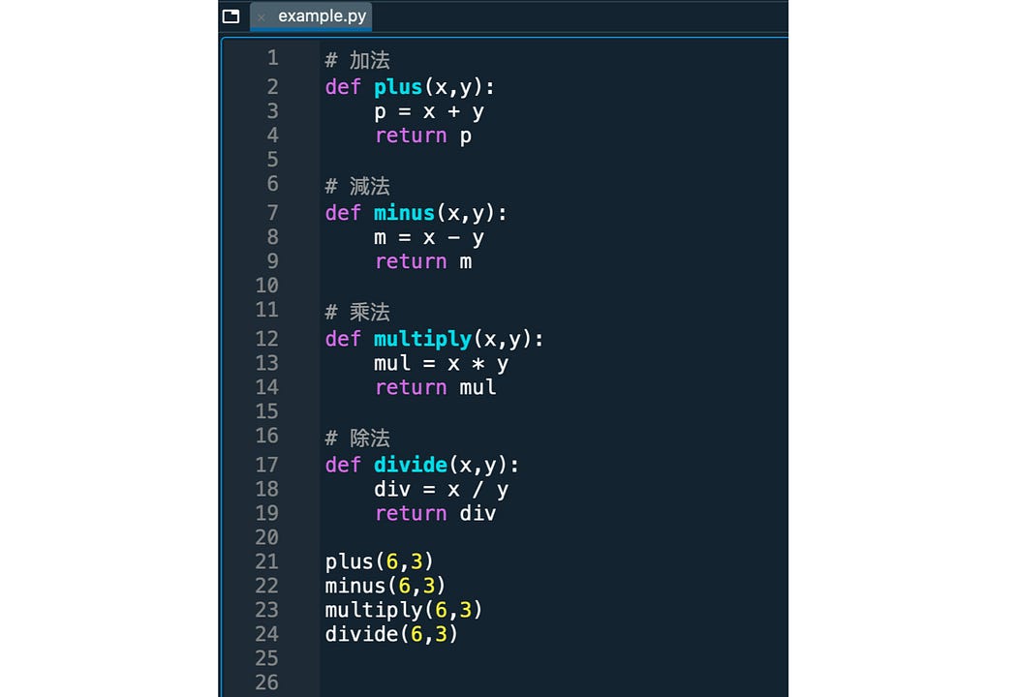Click line number 26 in the gutter
The image size is (1017, 697).
(266, 682)
